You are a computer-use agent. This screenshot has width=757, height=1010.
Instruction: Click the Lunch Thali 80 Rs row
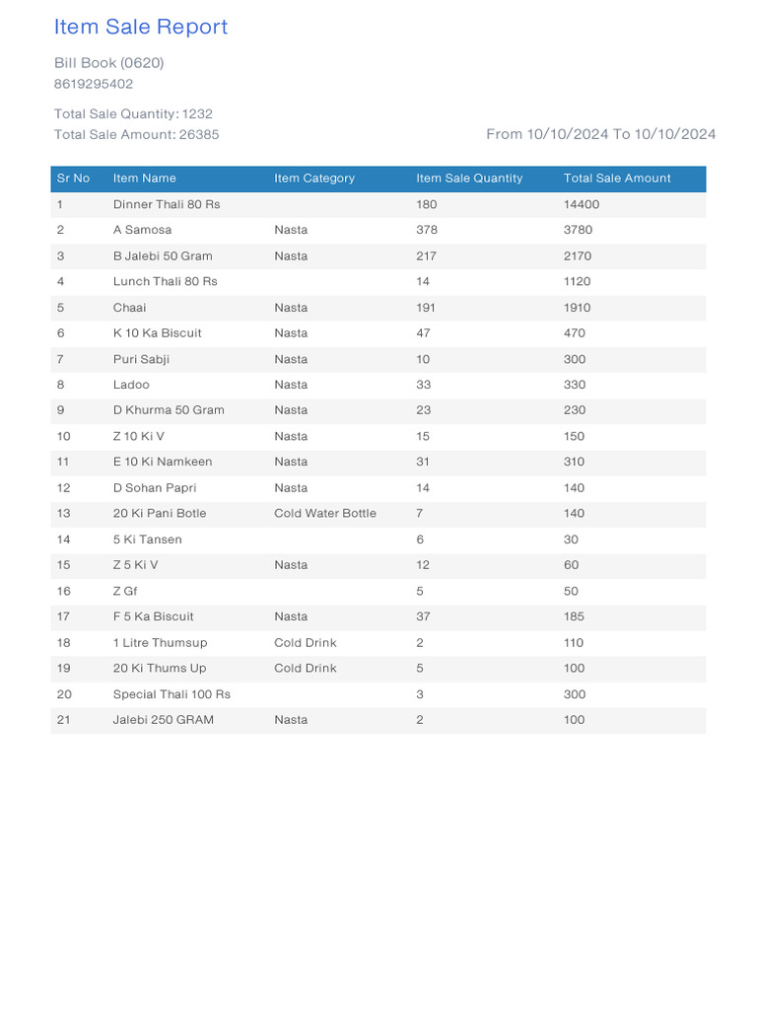coord(378,282)
